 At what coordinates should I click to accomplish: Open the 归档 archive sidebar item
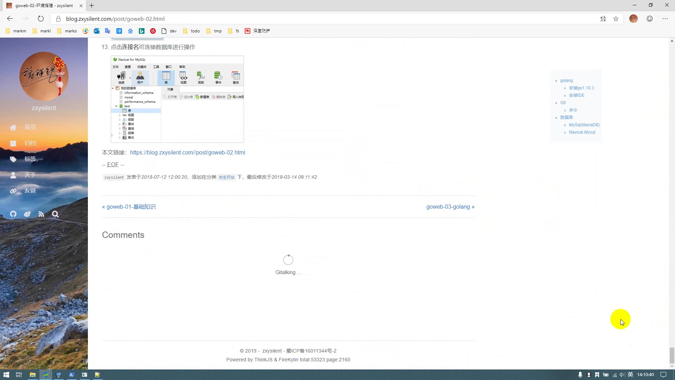click(x=30, y=143)
